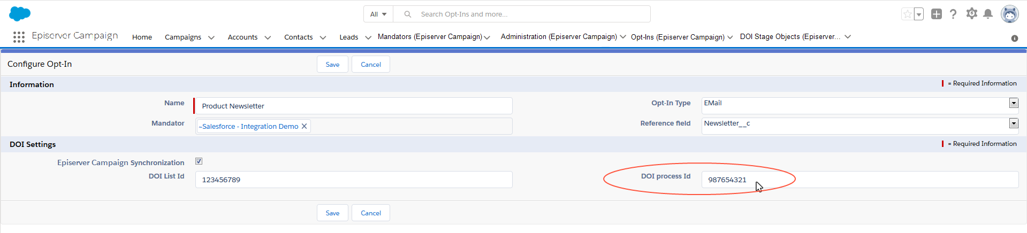Viewport: 1027px width, 233px height.
Task: Expand the Mandators (Episerver Campaign) chevron
Action: 487,37
